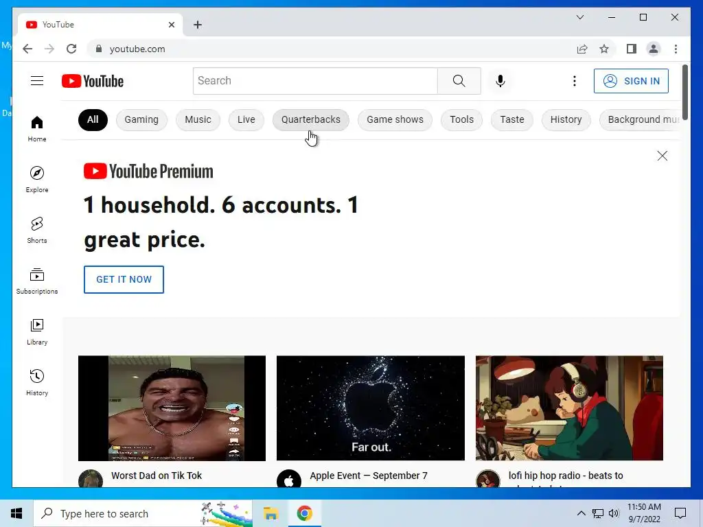Start voice search with the microphone icon
The height and width of the screenshot is (527, 703).
click(x=500, y=81)
